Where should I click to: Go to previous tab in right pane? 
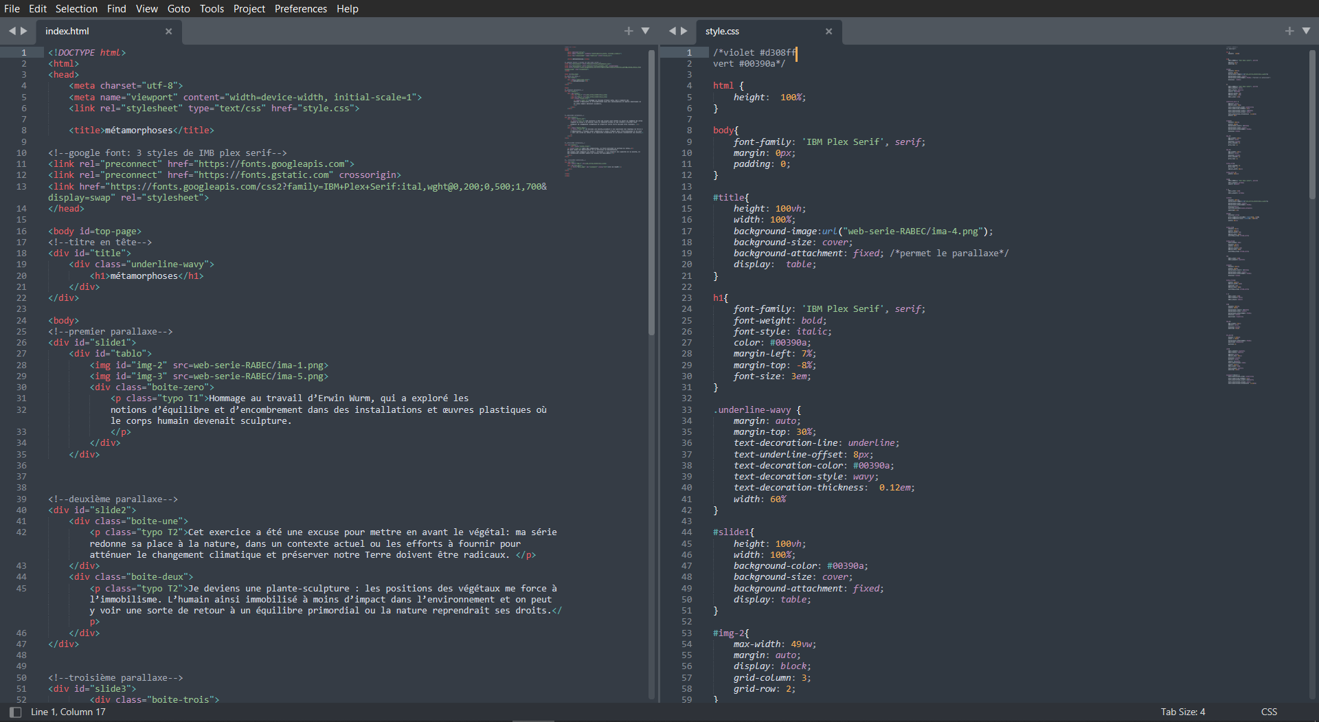coord(672,31)
